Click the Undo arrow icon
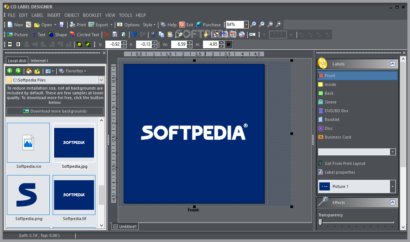Screen dimensions: 410x242 pyautogui.click(x=134, y=34)
